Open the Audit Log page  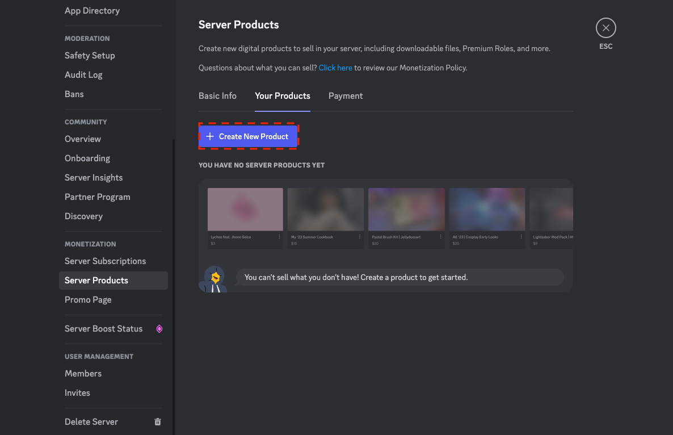click(x=83, y=74)
